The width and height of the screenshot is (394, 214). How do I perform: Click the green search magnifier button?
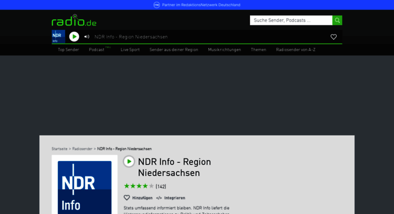[337, 20]
